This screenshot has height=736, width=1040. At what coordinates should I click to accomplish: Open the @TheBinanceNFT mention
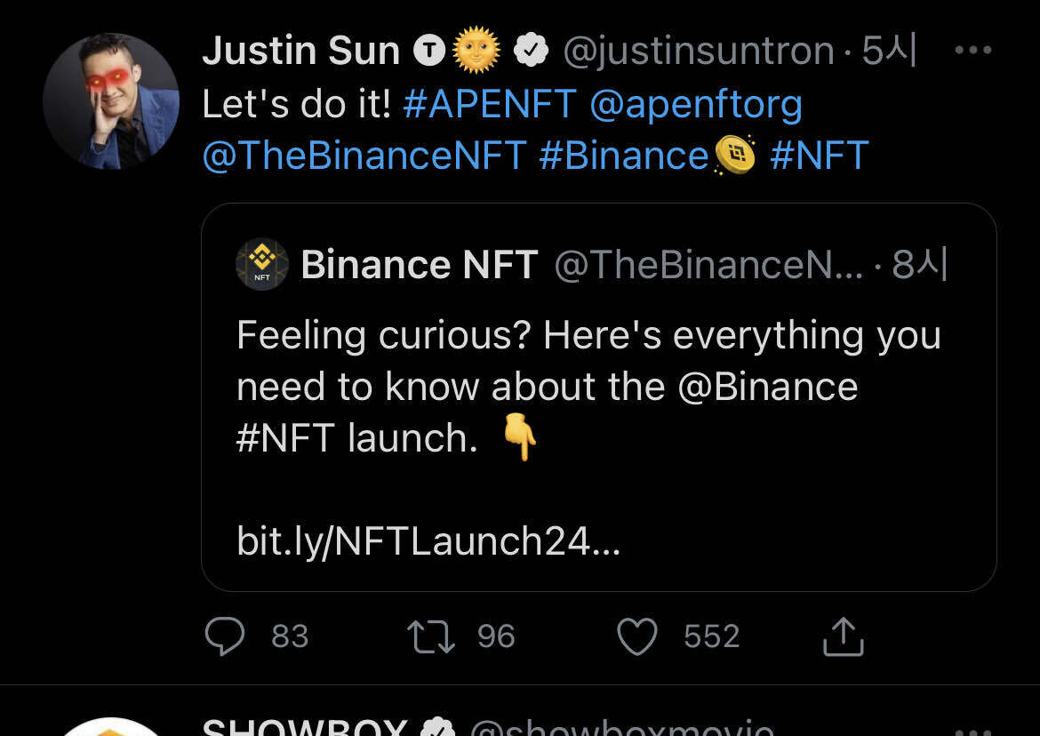[364, 156]
